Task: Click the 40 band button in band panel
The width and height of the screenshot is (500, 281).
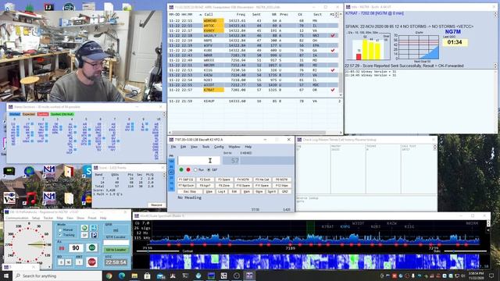Action: (171, 173)
